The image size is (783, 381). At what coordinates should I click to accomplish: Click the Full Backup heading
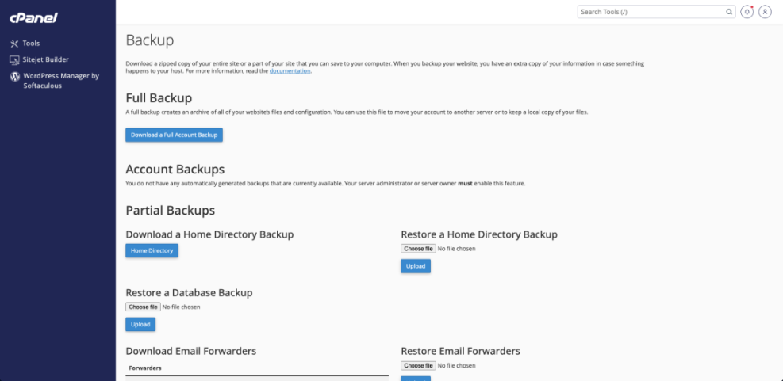coord(159,97)
